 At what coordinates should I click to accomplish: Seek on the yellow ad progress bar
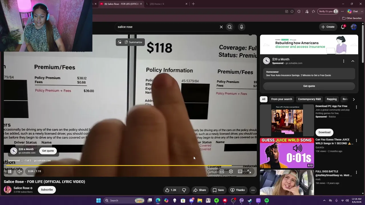[x=130, y=165]
